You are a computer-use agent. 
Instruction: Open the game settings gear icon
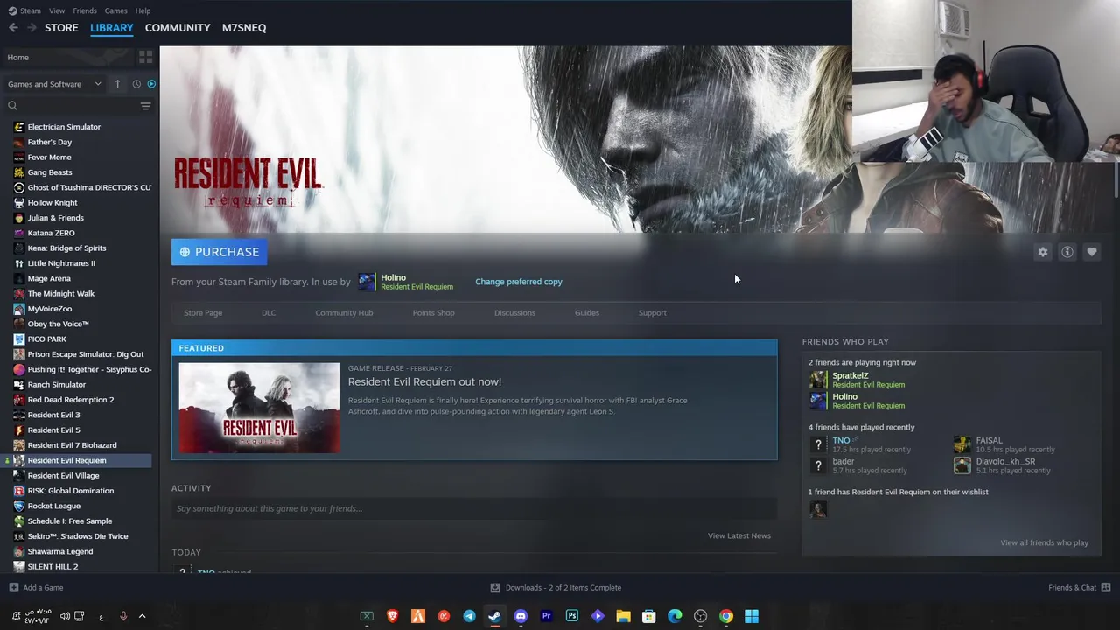click(x=1043, y=252)
